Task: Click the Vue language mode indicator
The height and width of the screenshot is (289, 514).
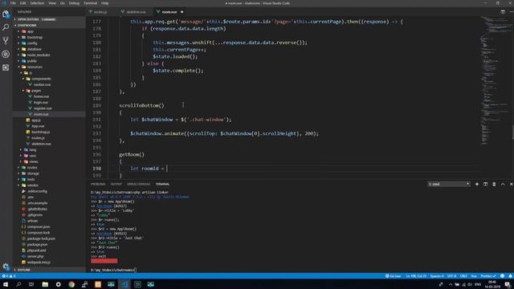Action: (x=474, y=276)
